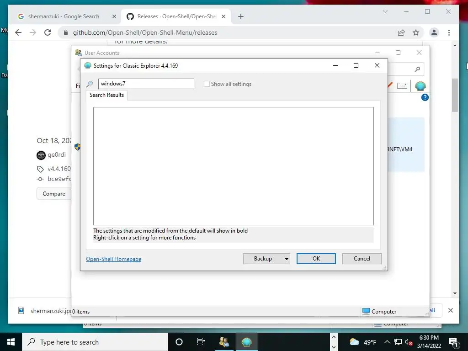Open Task View on the taskbar
468x351 pixels.
click(201, 342)
